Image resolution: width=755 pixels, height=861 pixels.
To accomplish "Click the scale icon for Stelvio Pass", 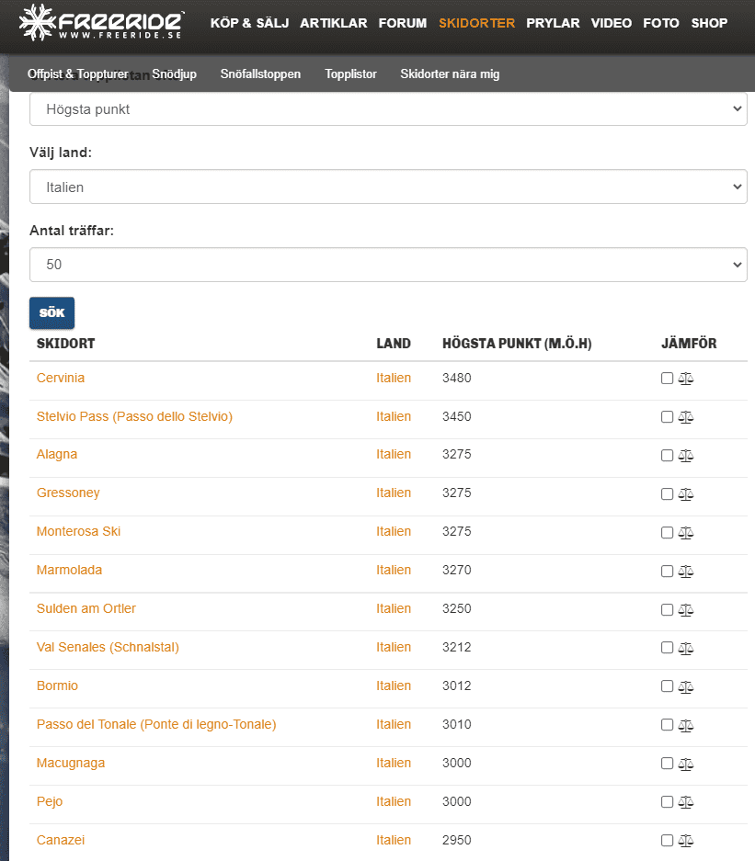I will (685, 417).
